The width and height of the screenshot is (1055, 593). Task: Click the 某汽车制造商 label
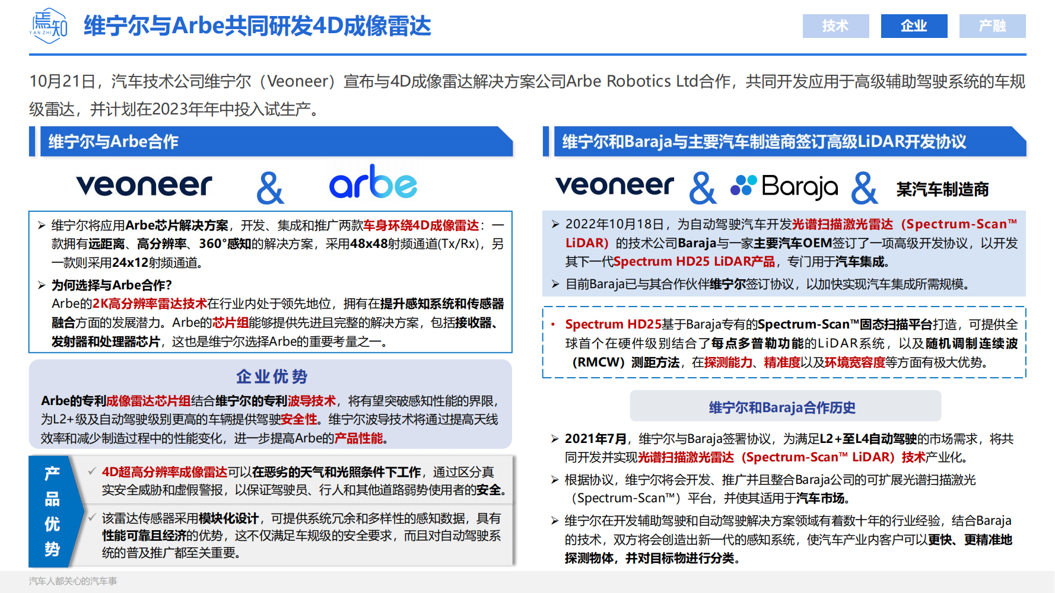coord(942,189)
